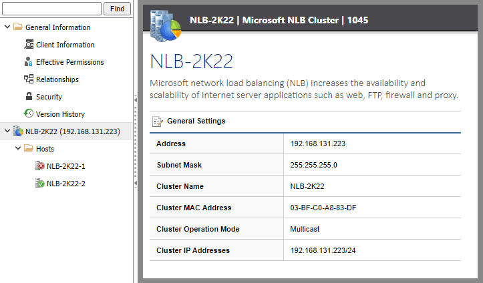Click the header title 'NLB-2K22 | Microsoft NLB Cluster | 1045'
Image resolution: width=483 pixels, height=283 pixels.
point(279,20)
